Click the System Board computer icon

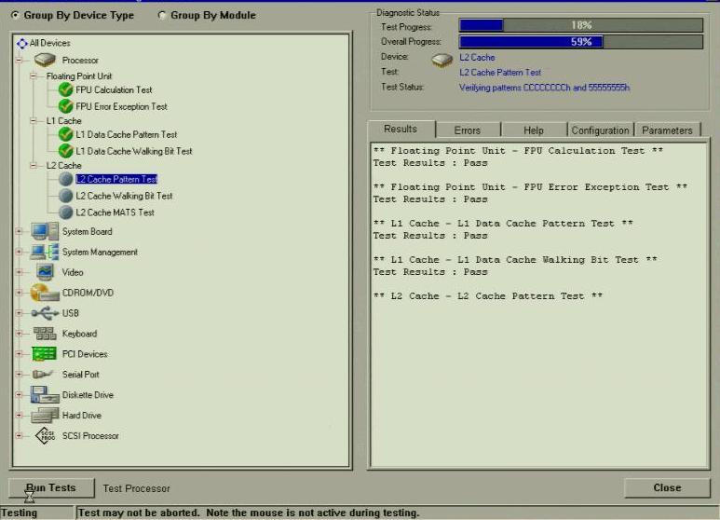point(45,231)
